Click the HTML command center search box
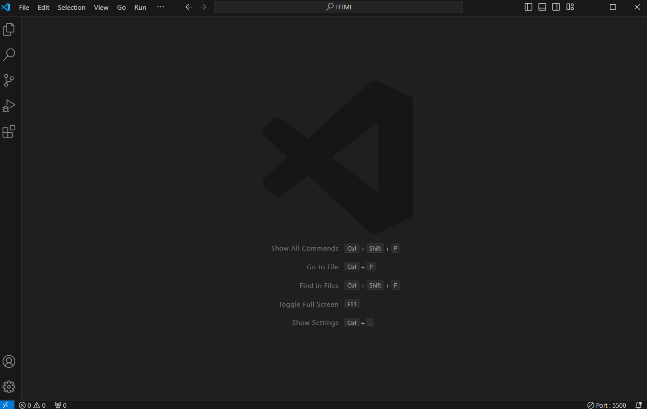The image size is (647, 409). point(338,7)
